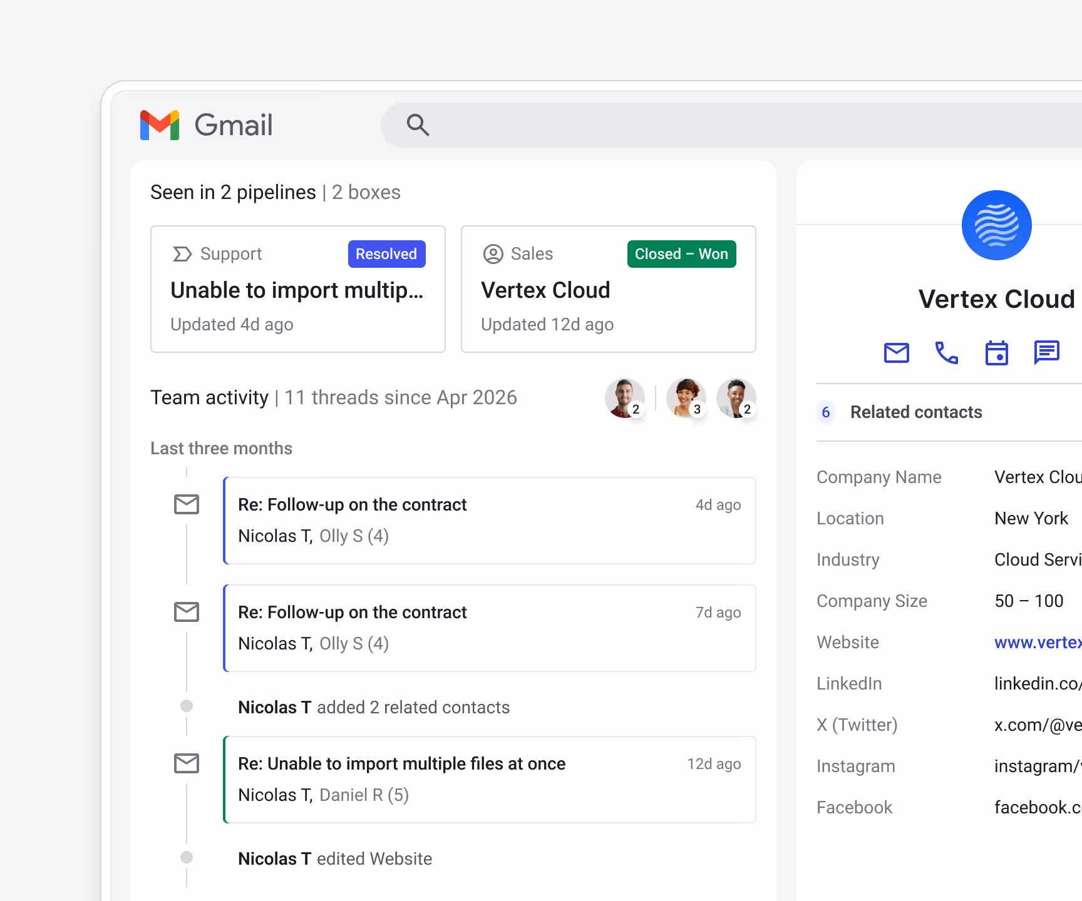Click the LinkedIn value field
Screen dimensions: 1082x901
[x=1038, y=684]
